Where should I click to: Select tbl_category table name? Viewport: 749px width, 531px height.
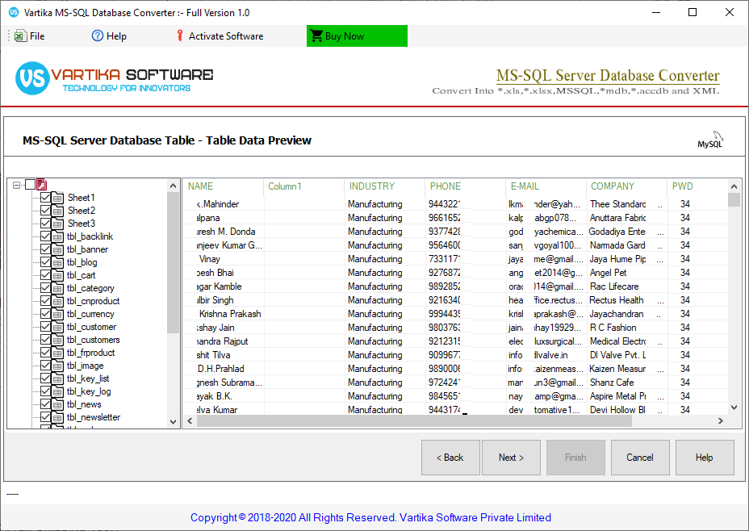pos(90,288)
